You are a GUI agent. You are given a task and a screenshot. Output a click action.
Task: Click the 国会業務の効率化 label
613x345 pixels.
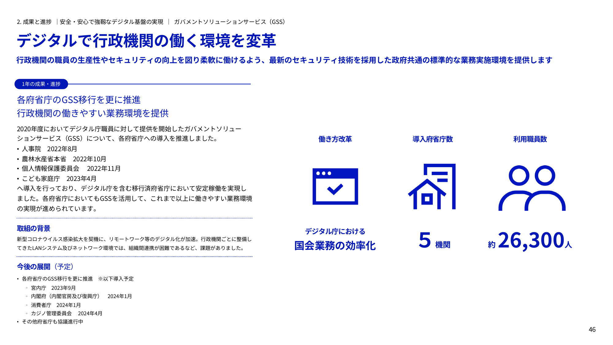(336, 245)
